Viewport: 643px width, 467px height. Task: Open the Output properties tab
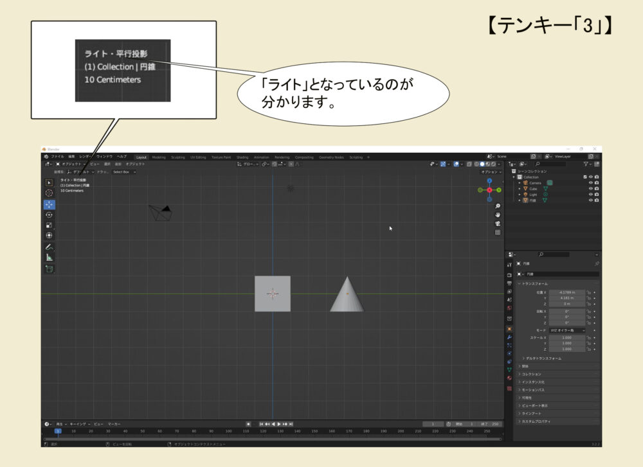click(x=509, y=283)
